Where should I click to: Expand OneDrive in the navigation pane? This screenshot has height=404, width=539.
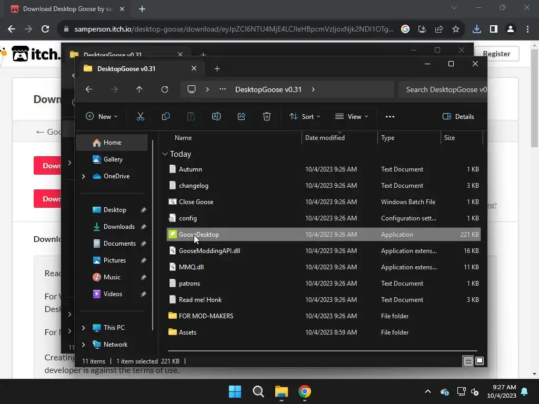click(x=83, y=176)
